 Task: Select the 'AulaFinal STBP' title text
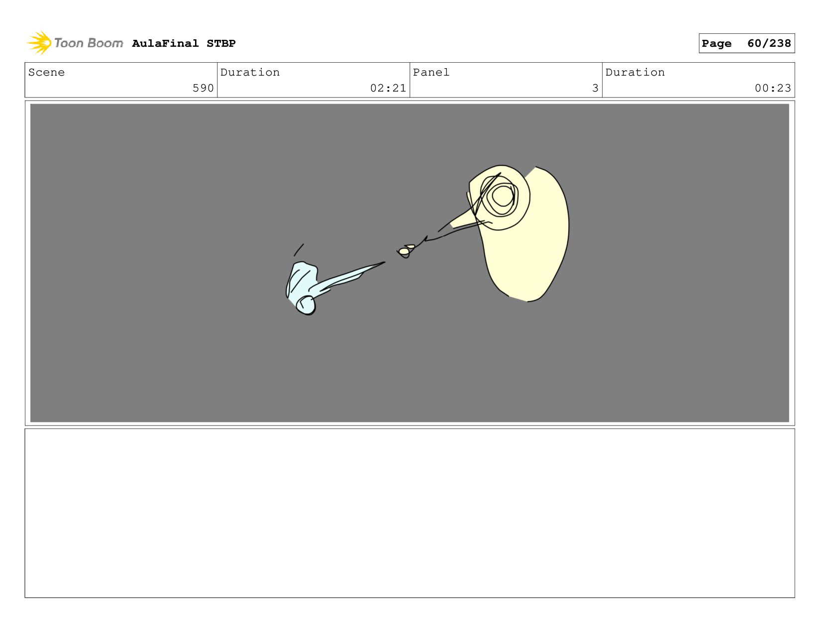click(184, 43)
